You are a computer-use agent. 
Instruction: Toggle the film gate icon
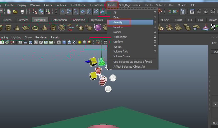click(25, 42)
